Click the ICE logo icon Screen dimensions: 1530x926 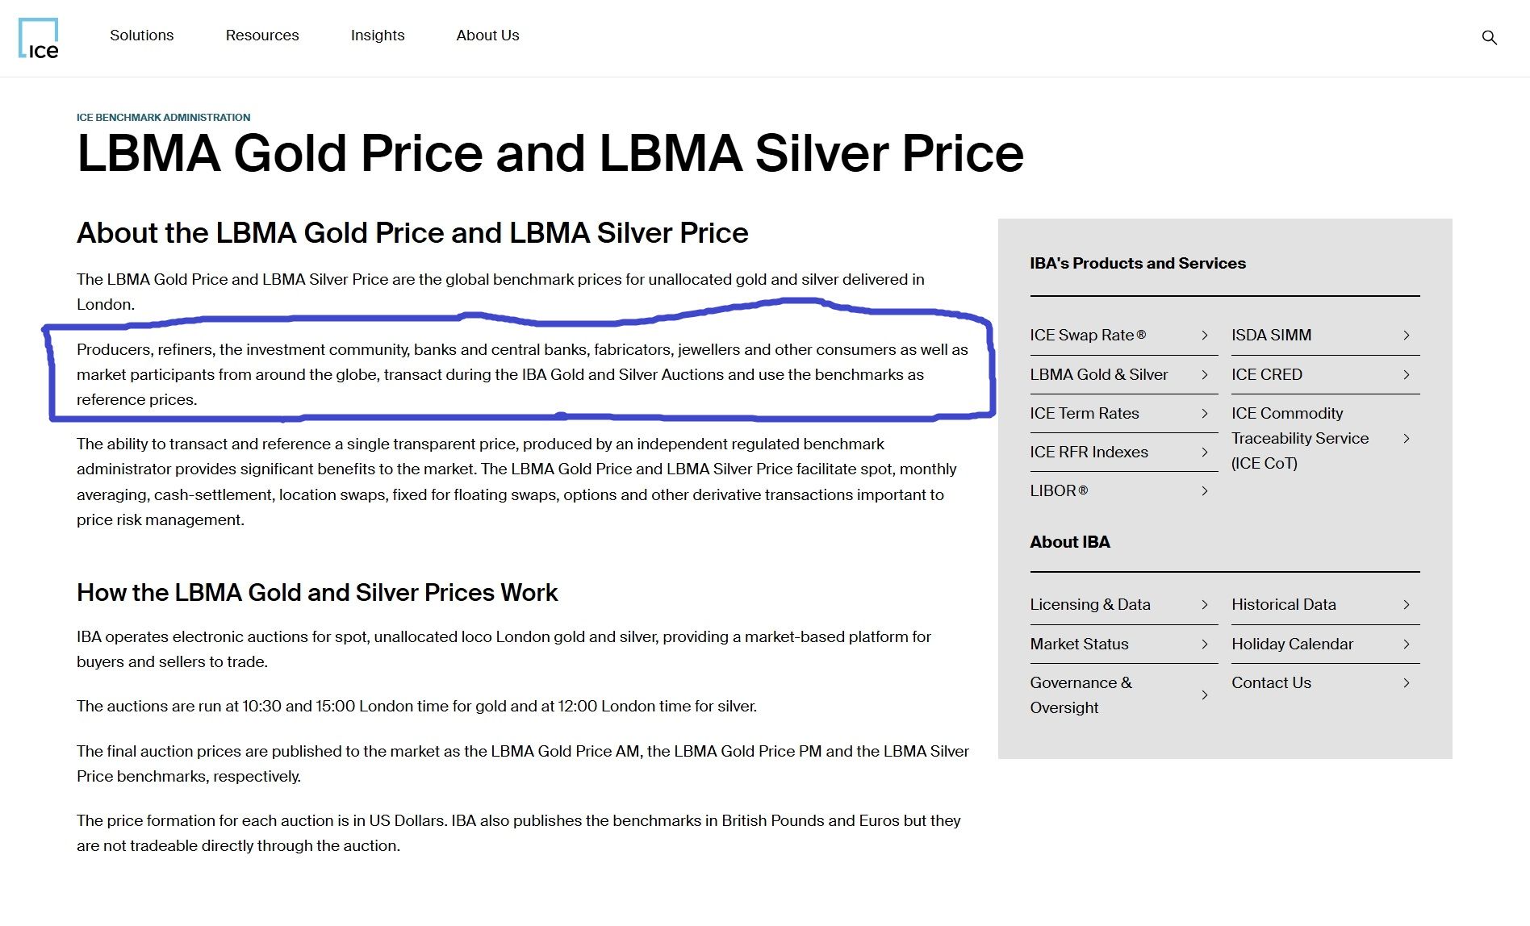coord(39,39)
